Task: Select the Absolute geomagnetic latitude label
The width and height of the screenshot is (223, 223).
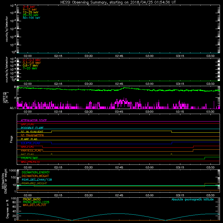Action: tap(193, 200)
